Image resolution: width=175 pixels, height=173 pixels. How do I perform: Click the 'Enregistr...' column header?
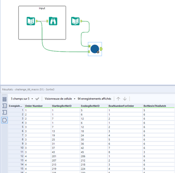click(16, 106)
